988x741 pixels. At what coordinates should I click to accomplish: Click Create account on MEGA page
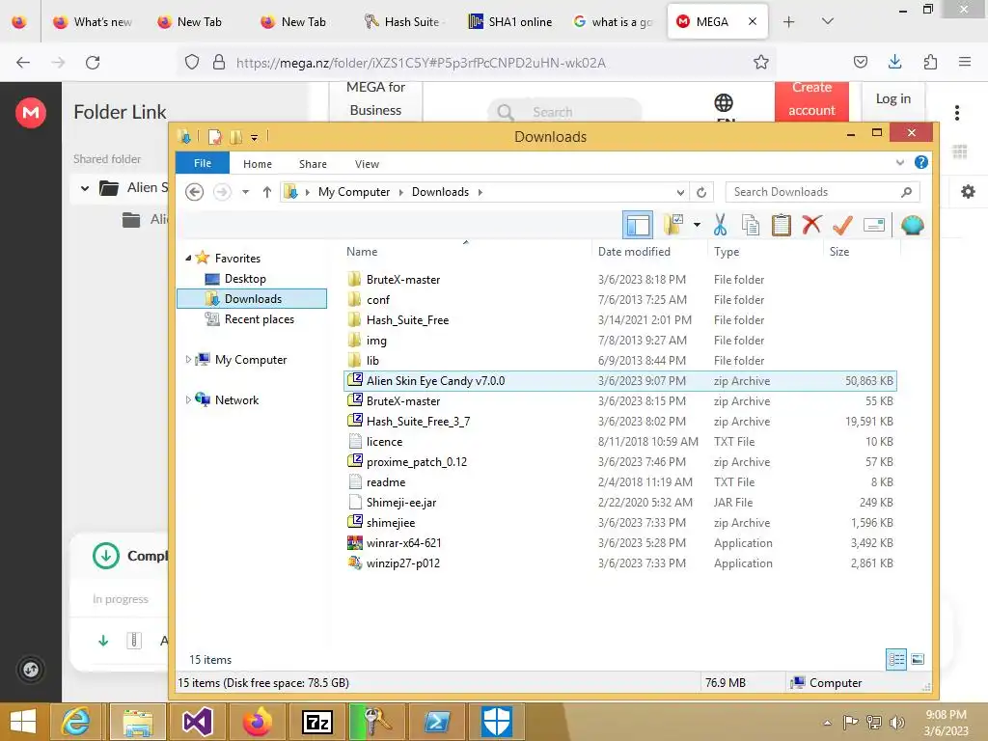point(811,100)
